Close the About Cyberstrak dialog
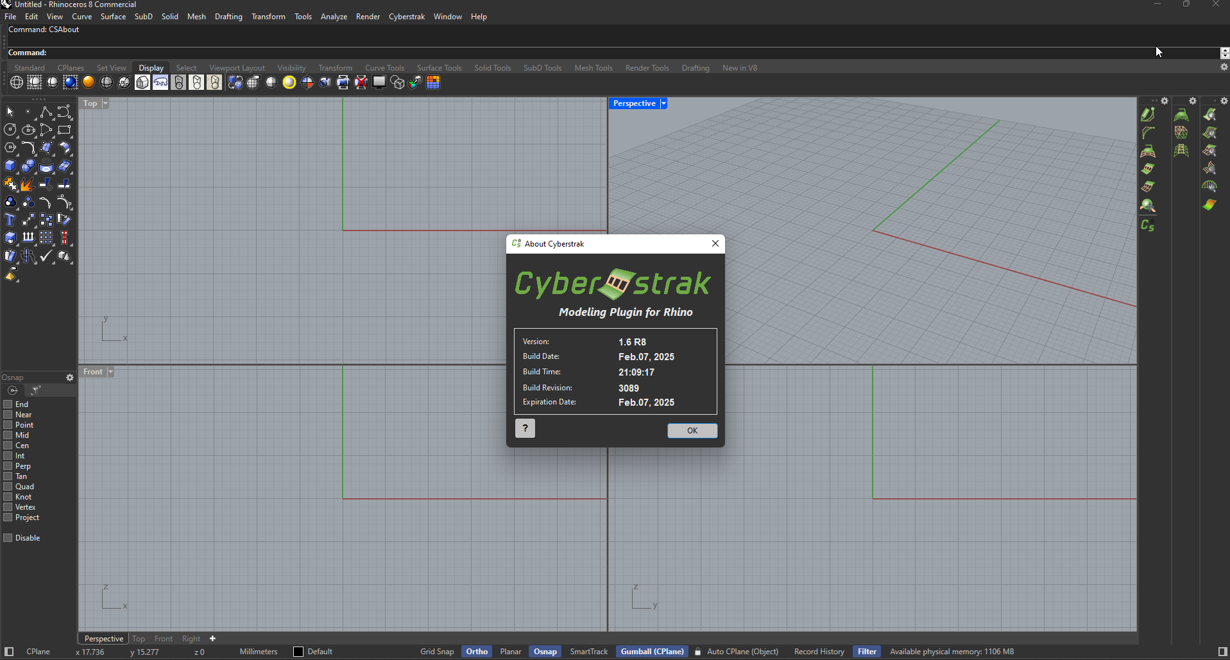 [715, 244]
